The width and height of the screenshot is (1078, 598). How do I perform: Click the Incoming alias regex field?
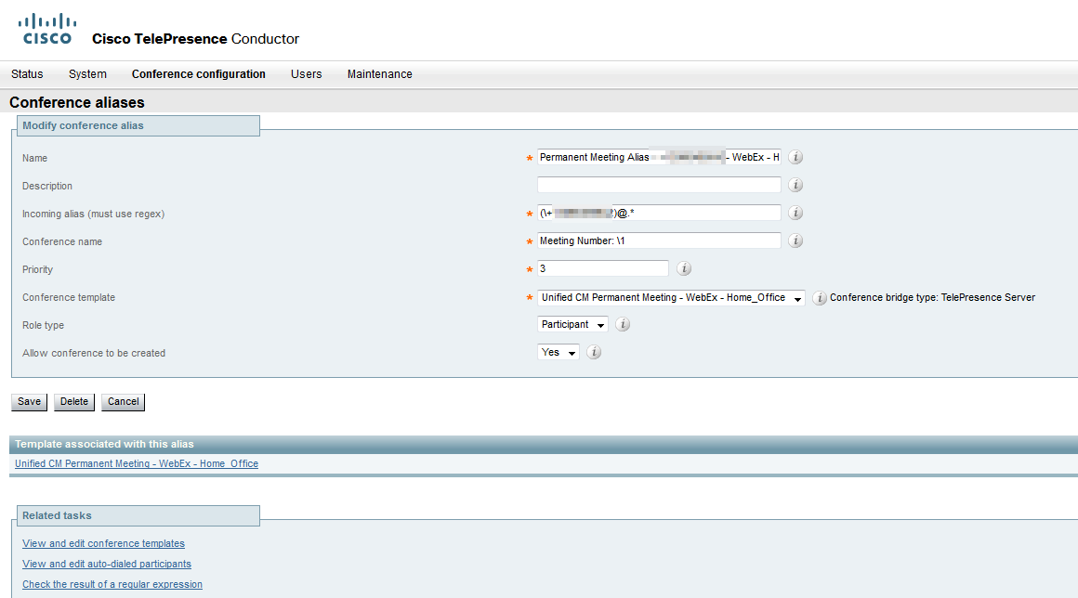point(659,213)
